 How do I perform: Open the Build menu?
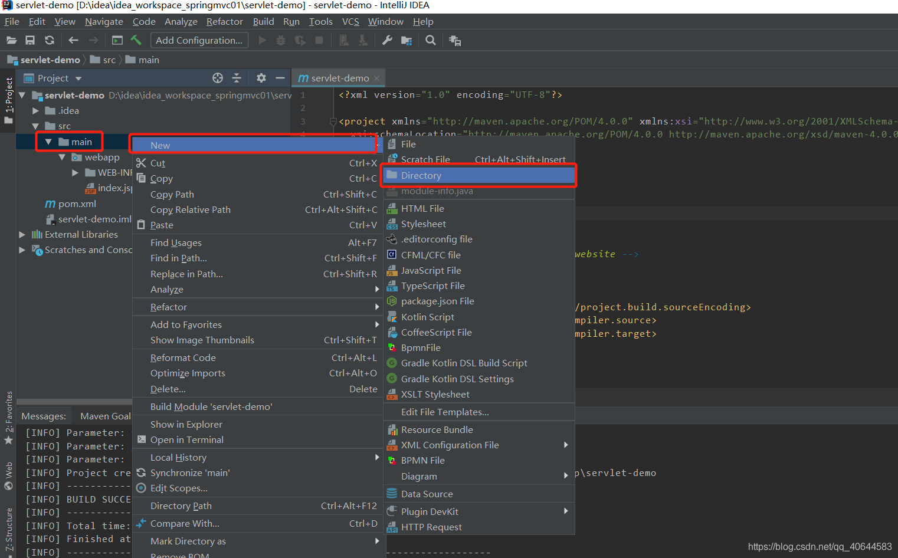click(x=263, y=21)
